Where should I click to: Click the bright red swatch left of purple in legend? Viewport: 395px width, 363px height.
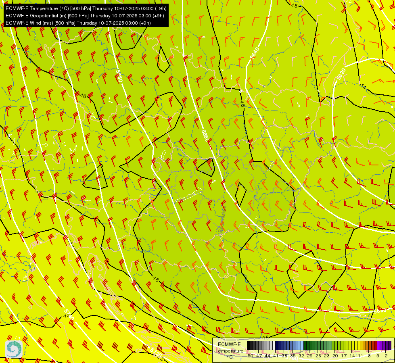click(x=376, y=345)
